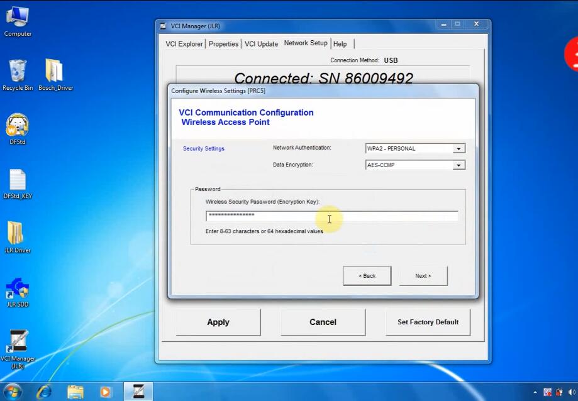Go to the Next wizard step

[423, 276]
